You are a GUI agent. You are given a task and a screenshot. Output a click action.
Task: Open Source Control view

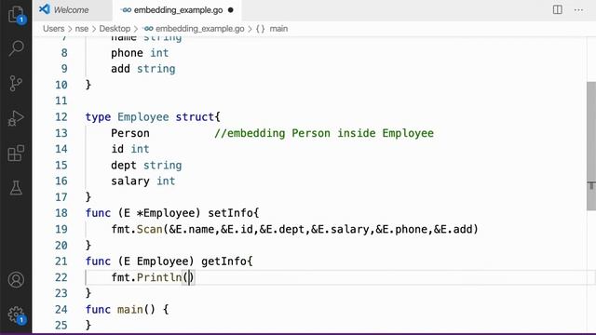16,83
